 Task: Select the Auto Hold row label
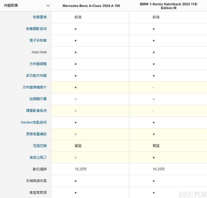(39, 52)
